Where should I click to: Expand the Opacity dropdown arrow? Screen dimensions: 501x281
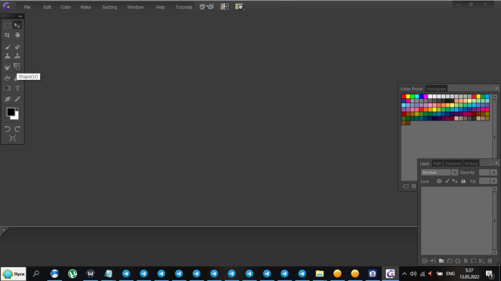(x=493, y=172)
